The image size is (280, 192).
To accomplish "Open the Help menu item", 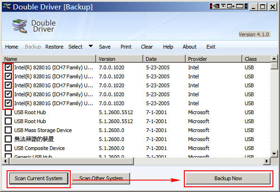I will pos(168,47).
